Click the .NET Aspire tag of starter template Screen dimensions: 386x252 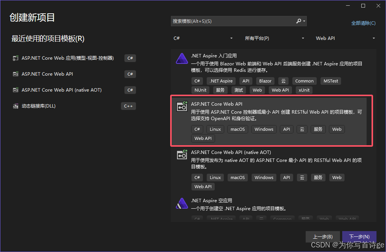(221, 81)
